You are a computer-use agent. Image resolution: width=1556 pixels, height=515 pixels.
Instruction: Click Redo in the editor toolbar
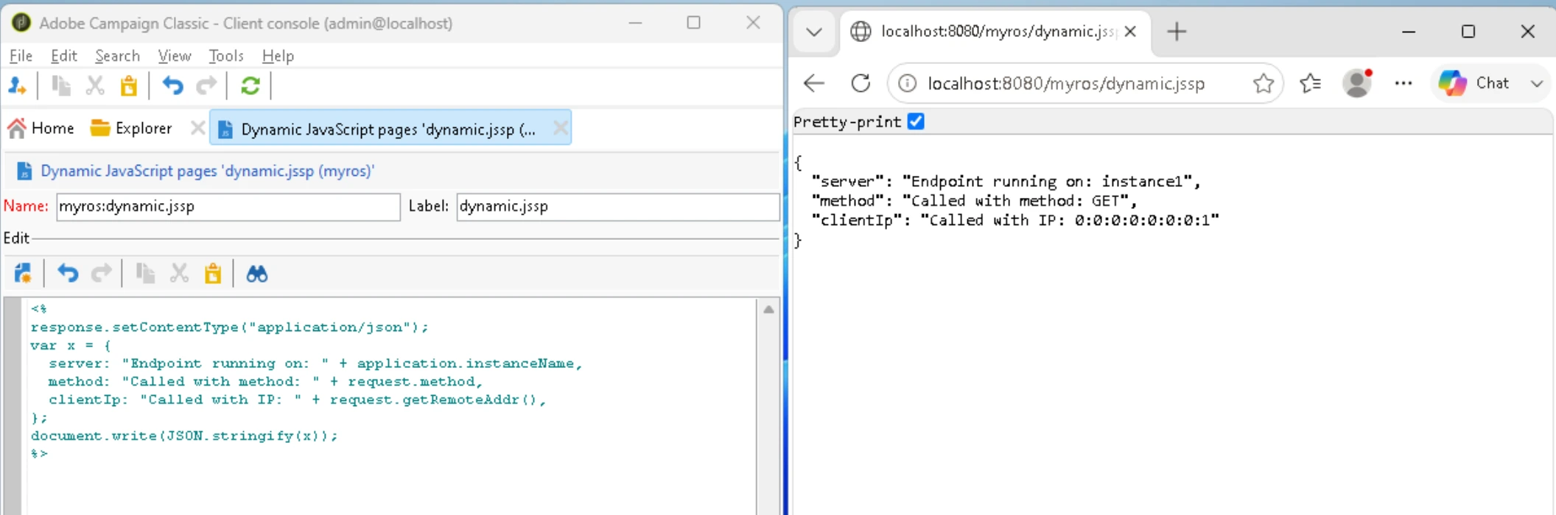(x=102, y=274)
